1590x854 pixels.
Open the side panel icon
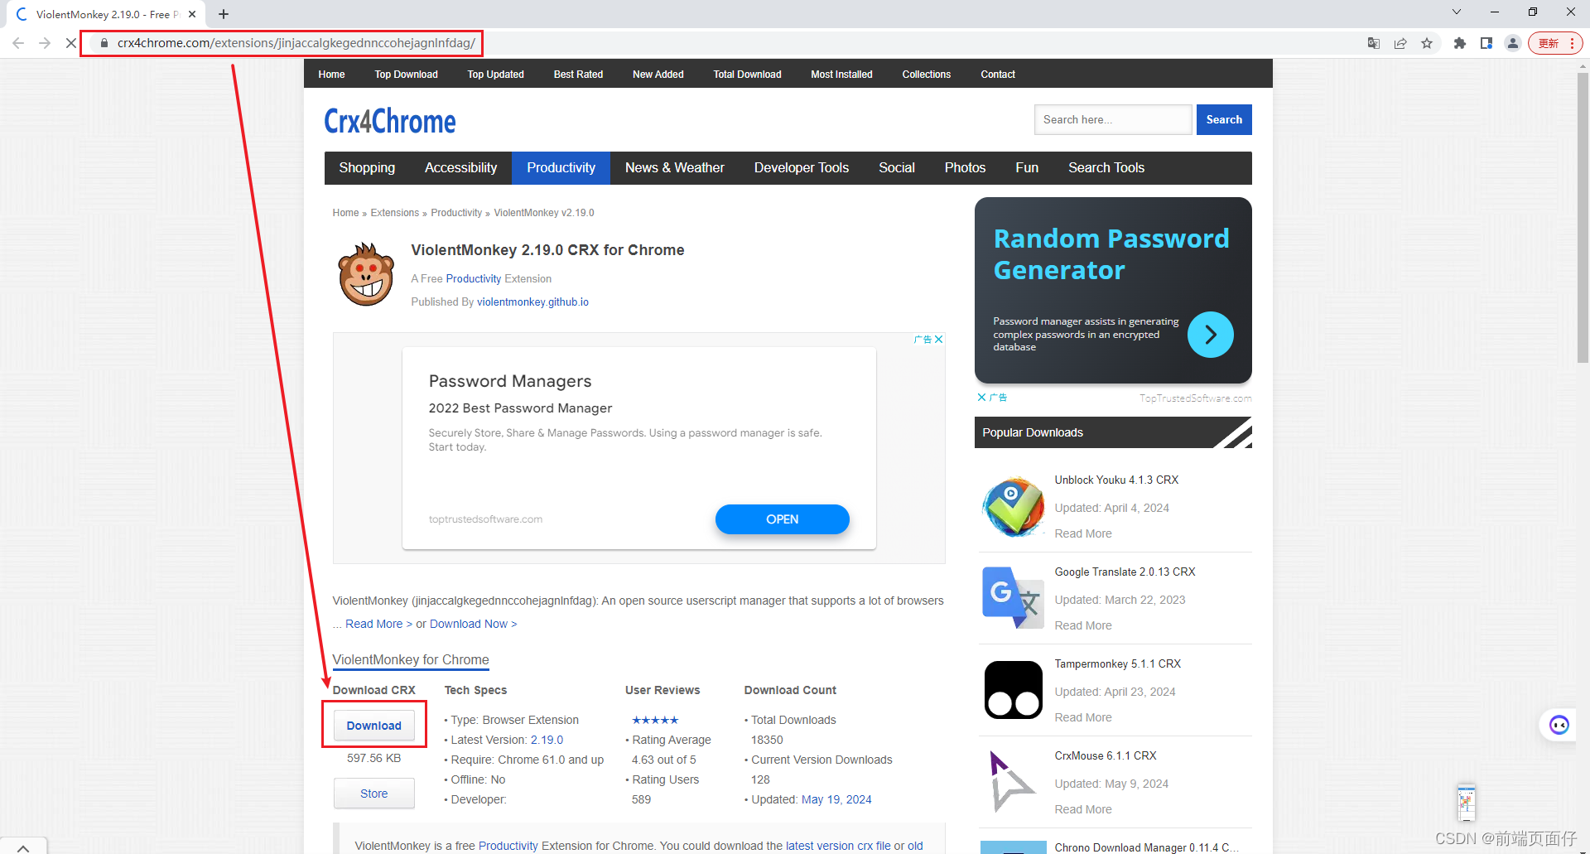(x=1486, y=43)
